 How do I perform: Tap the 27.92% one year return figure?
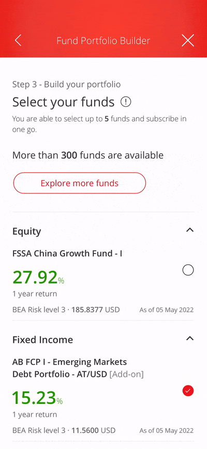pyautogui.click(x=38, y=277)
